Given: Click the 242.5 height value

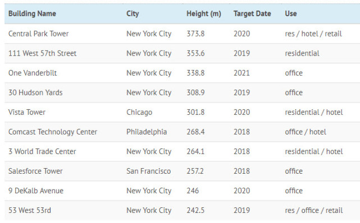Looking at the screenshot, I should (195, 210).
